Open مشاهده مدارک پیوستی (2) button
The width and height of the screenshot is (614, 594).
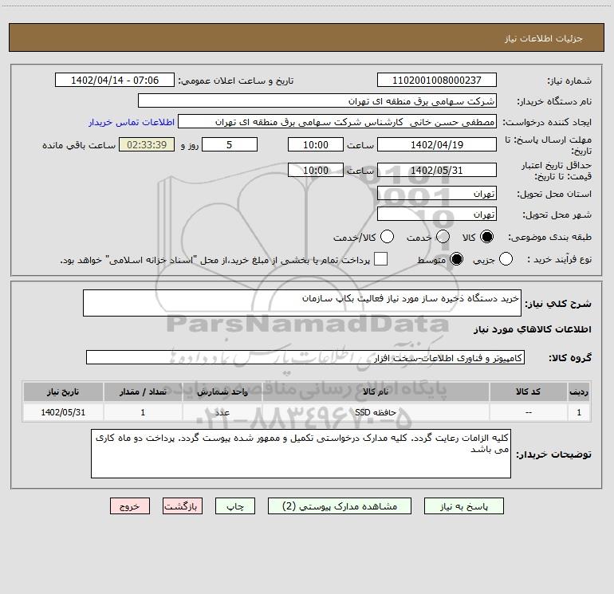point(340,506)
